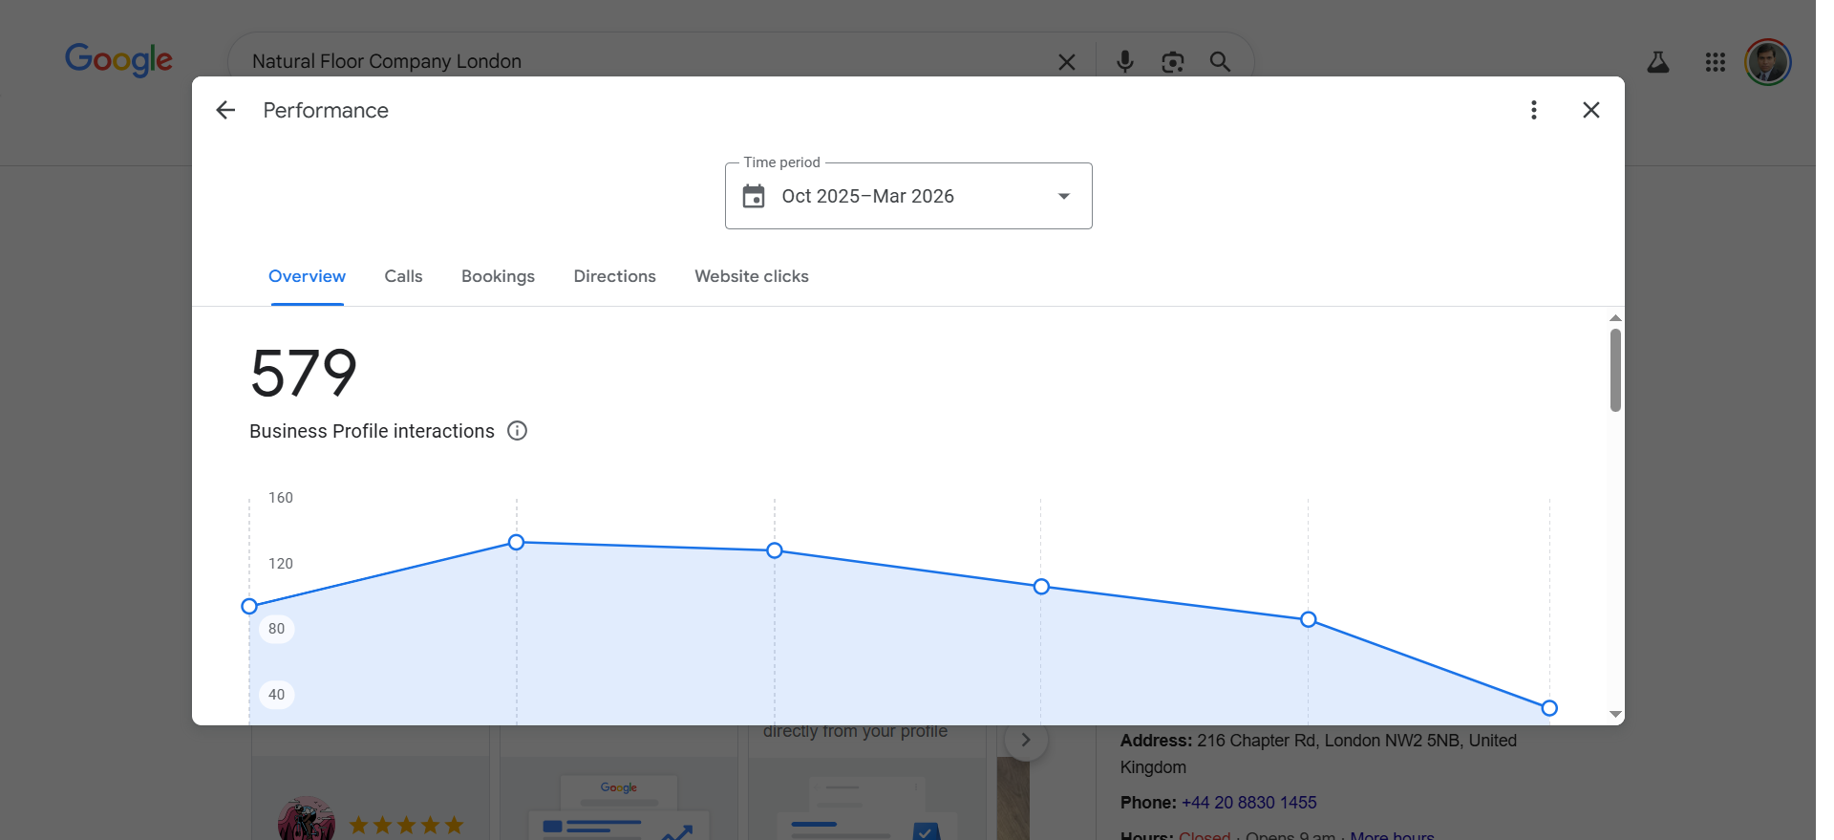Viewport: 1834px width, 840px height.
Task: Click the 160 axis label
Action: coord(281,498)
